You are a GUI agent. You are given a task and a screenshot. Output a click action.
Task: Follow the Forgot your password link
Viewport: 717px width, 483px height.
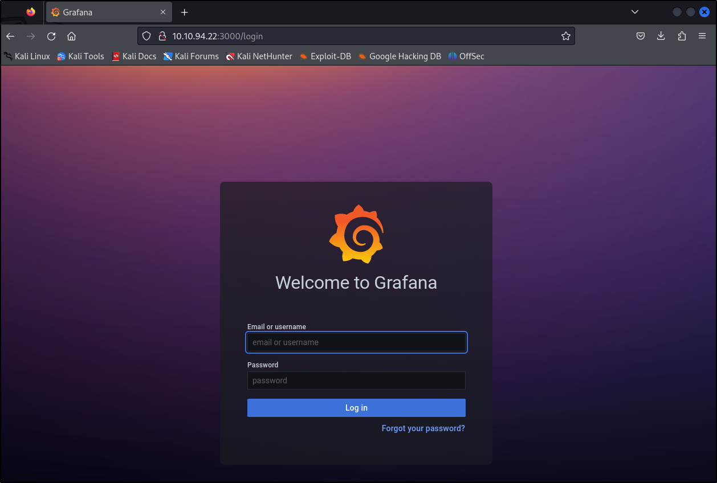(x=423, y=428)
